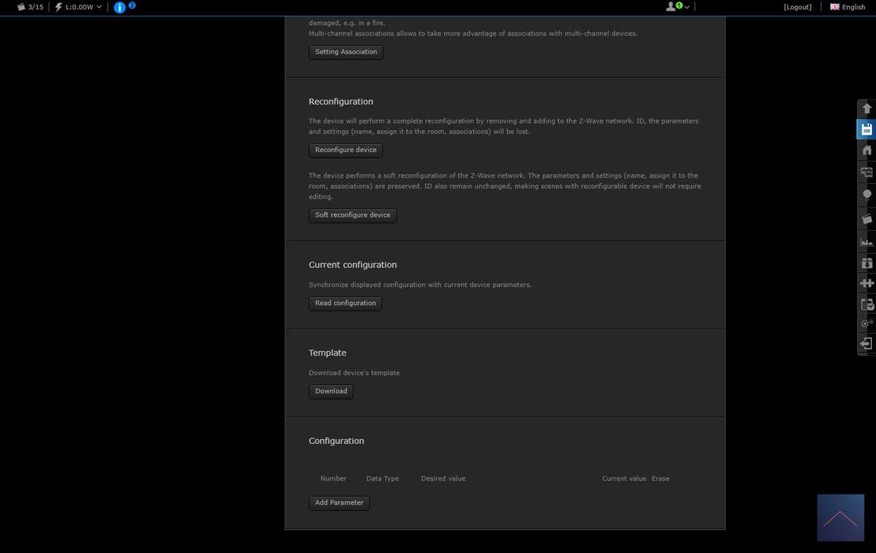Image resolution: width=876 pixels, height=553 pixels.
Task: Click the lightbulb devices icon in sidebar
Action: [867, 195]
